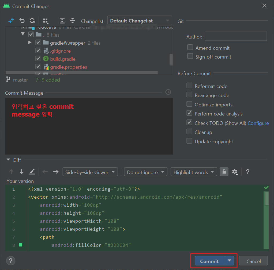The height and width of the screenshot is (270, 274).
Task: Enable Amend commit checkbox
Action: [x=190, y=47]
